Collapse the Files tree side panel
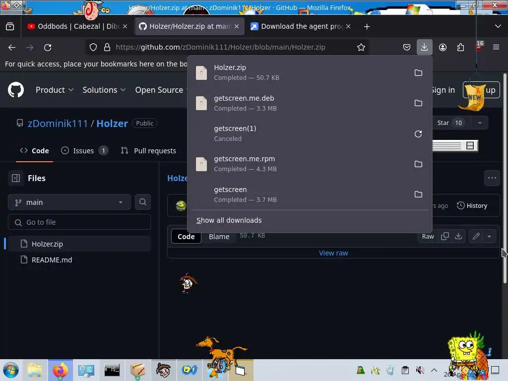508x381 pixels. click(16, 178)
